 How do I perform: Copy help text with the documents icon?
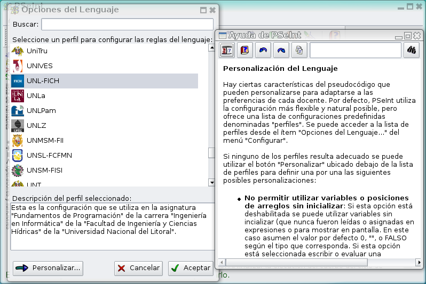pos(299,50)
